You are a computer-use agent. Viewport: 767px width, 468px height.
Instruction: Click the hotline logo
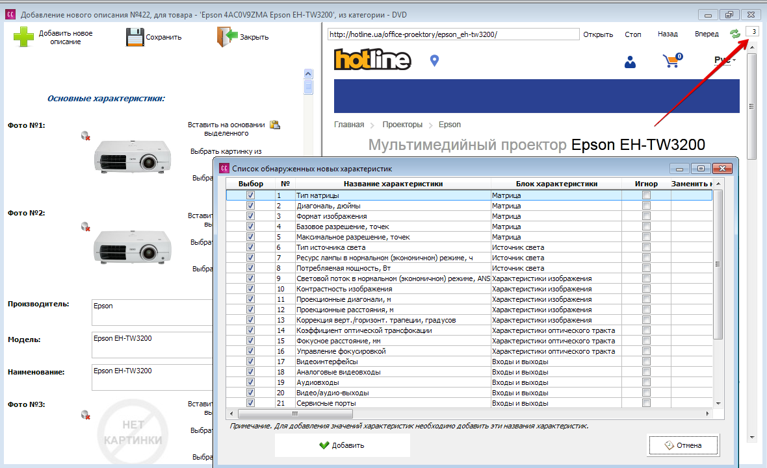[x=372, y=60]
